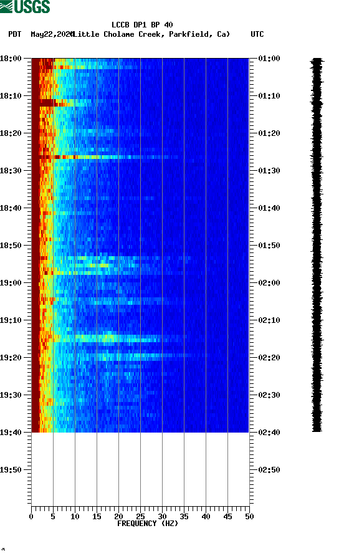This screenshot has height=556, width=344.
Task: Click the 5 Hz frequency axis label
Action: pyautogui.click(x=53, y=517)
